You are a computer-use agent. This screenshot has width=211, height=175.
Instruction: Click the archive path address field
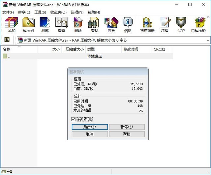point(113,40)
